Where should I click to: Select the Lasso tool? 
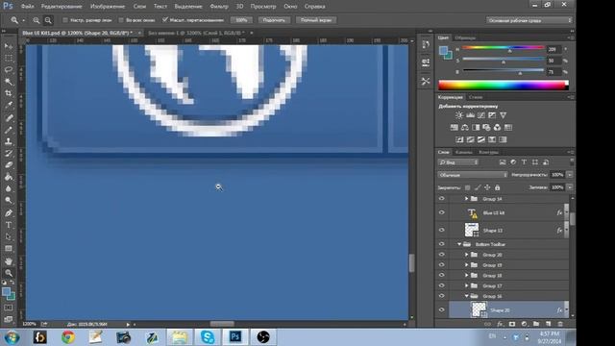click(x=9, y=70)
